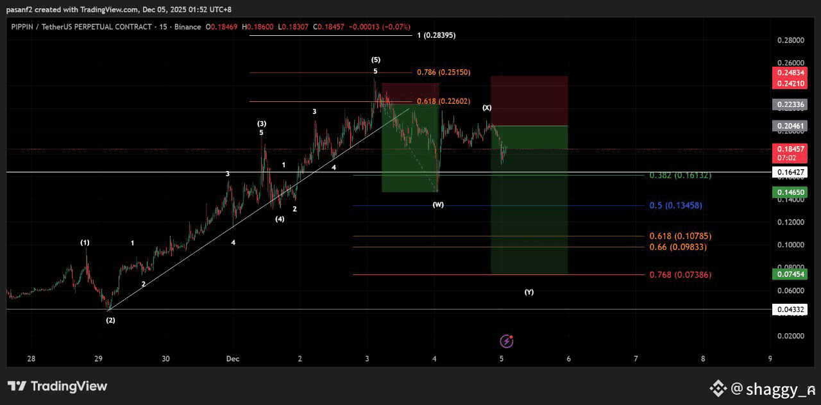This screenshot has height=405, width=821.
Task: Click the green 0.14650 price axis tag
Action: click(x=791, y=192)
